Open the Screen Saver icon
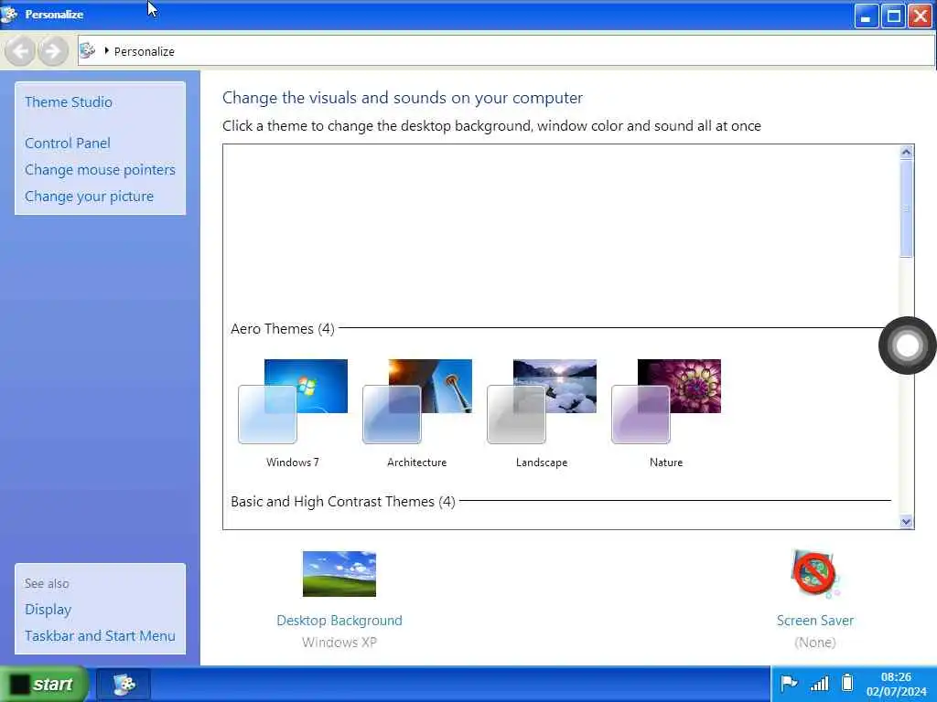This screenshot has height=702, width=937. tap(815, 574)
